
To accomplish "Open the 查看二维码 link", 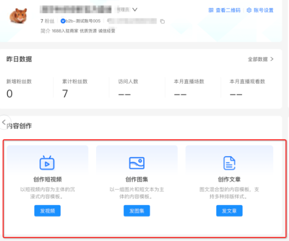I will point(228,10).
